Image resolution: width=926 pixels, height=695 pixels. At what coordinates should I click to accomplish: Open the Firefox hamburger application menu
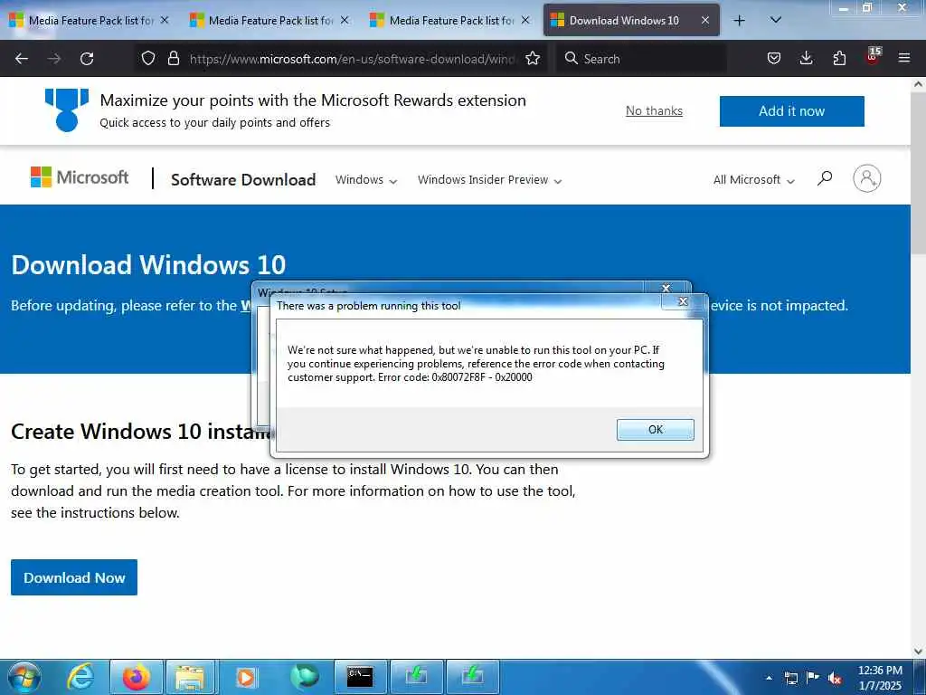click(x=903, y=58)
